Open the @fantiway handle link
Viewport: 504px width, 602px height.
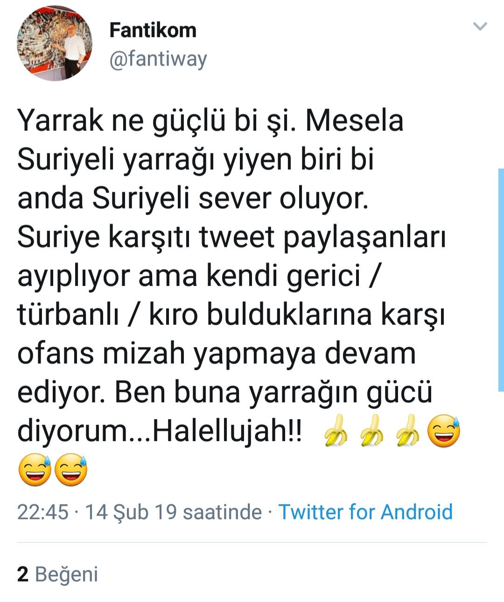tap(158, 60)
